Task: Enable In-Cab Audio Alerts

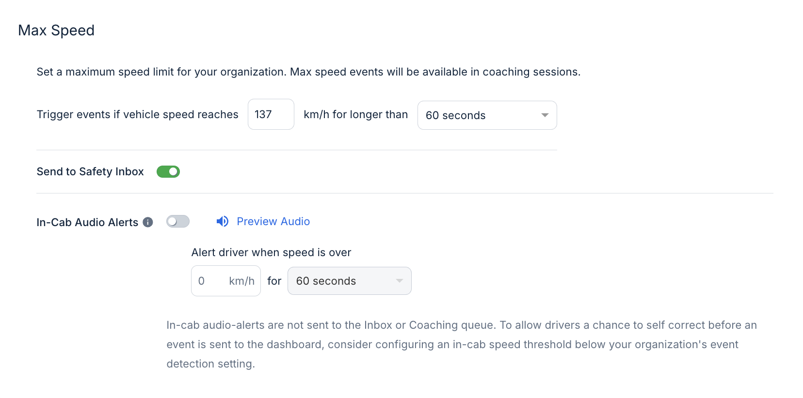Action: (x=177, y=221)
